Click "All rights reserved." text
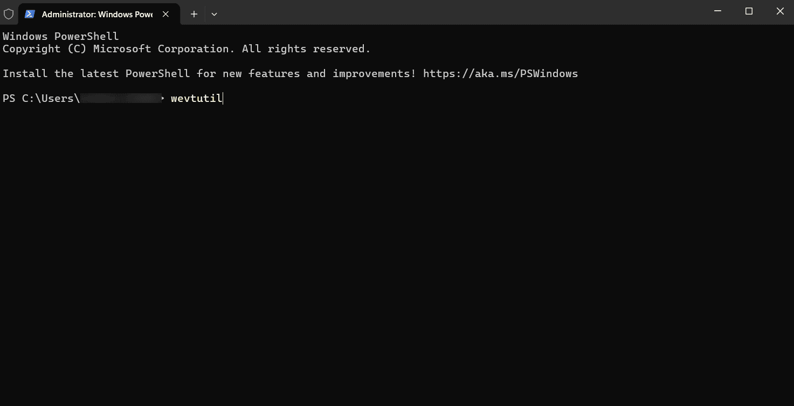 pyautogui.click(x=306, y=49)
